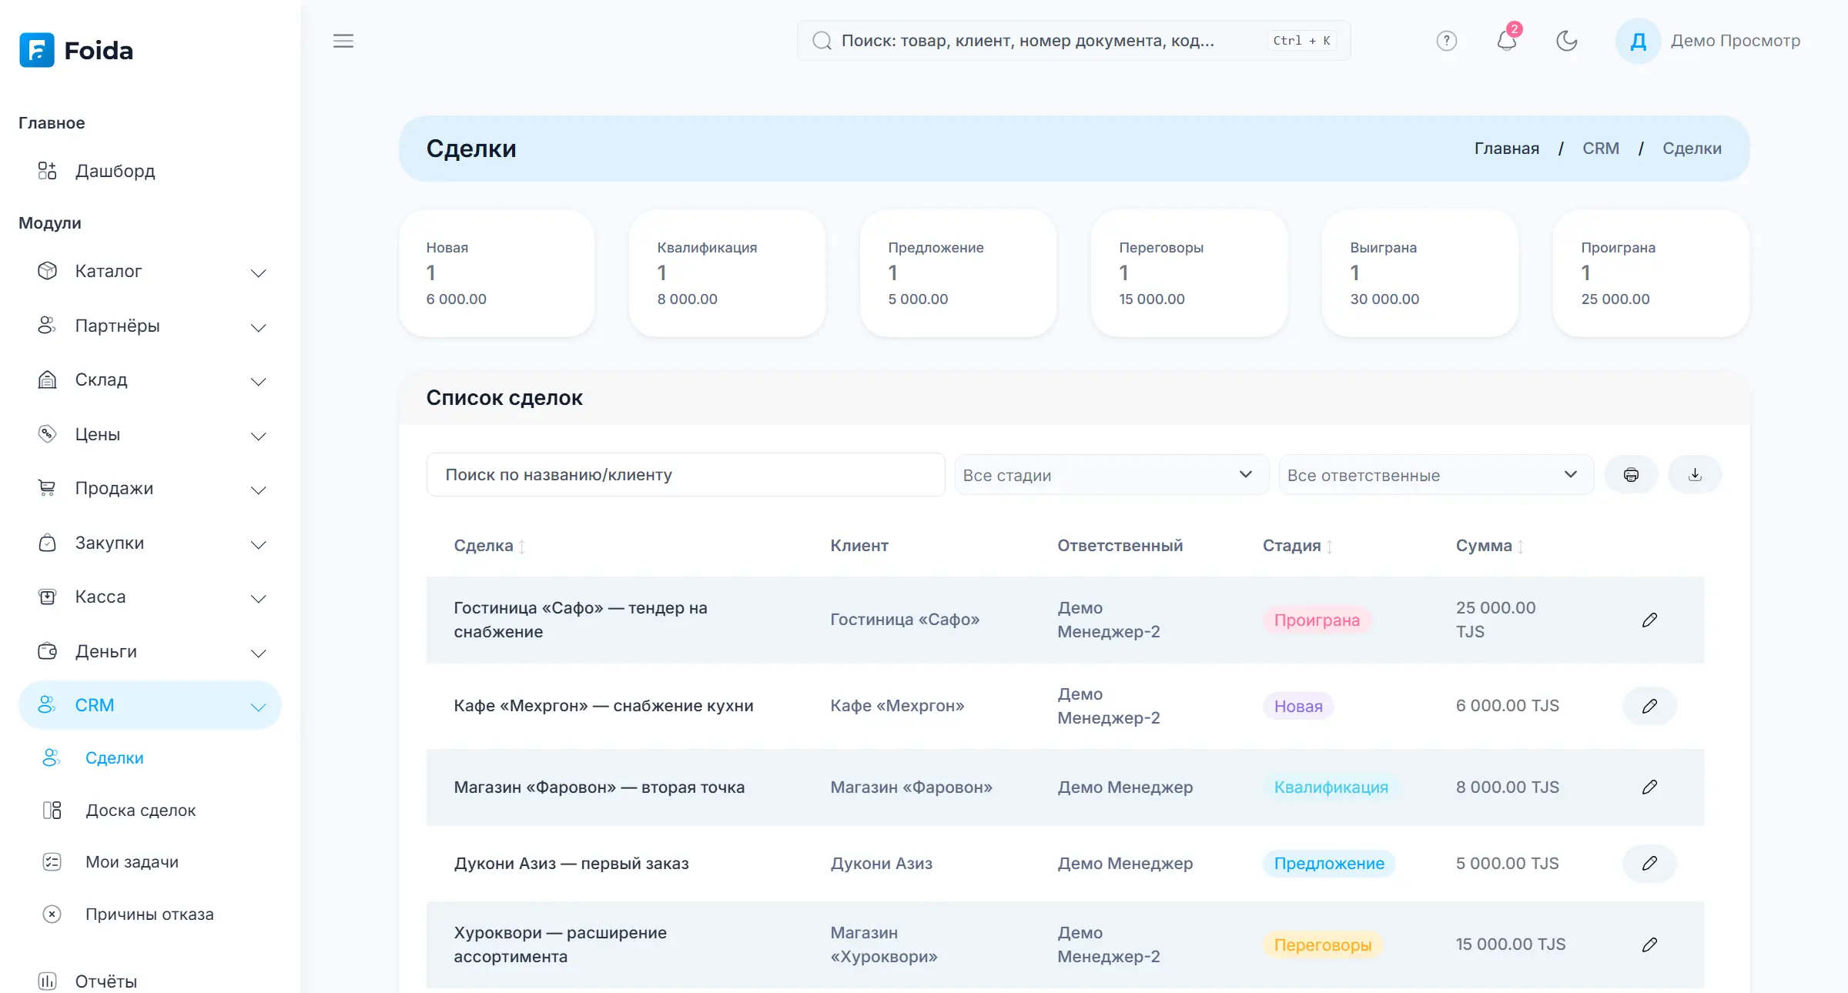
Task: Go to Главная breadcrumb link
Action: point(1506,149)
